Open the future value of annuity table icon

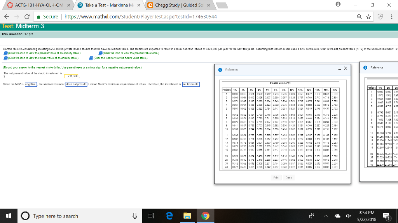click(5, 58)
